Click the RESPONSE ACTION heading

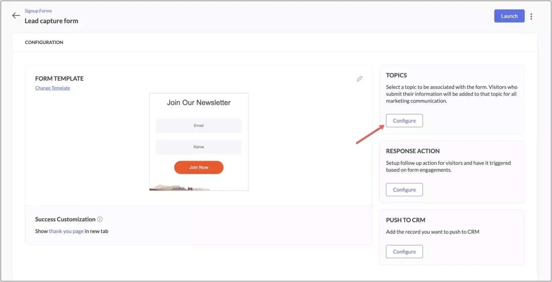pos(413,151)
